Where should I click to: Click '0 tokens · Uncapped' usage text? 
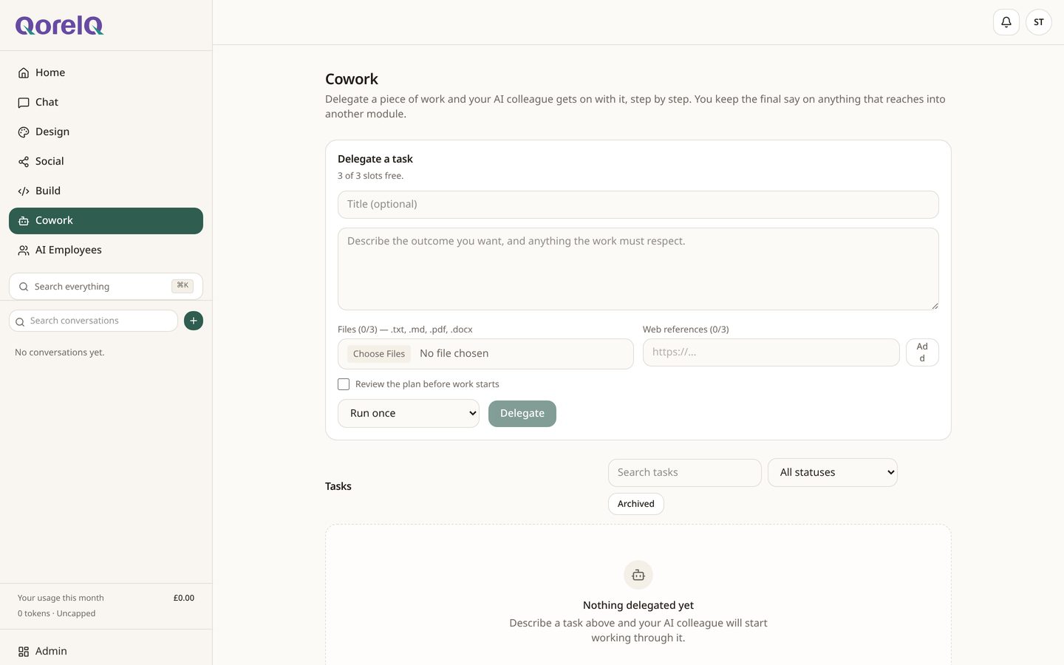(56, 613)
